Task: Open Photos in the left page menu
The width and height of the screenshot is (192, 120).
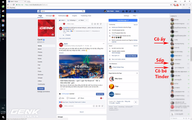Action: tap(40, 52)
